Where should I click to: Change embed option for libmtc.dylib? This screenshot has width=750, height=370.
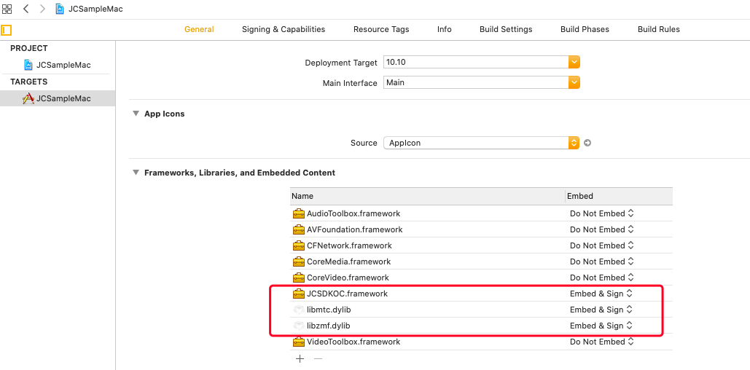coord(601,310)
